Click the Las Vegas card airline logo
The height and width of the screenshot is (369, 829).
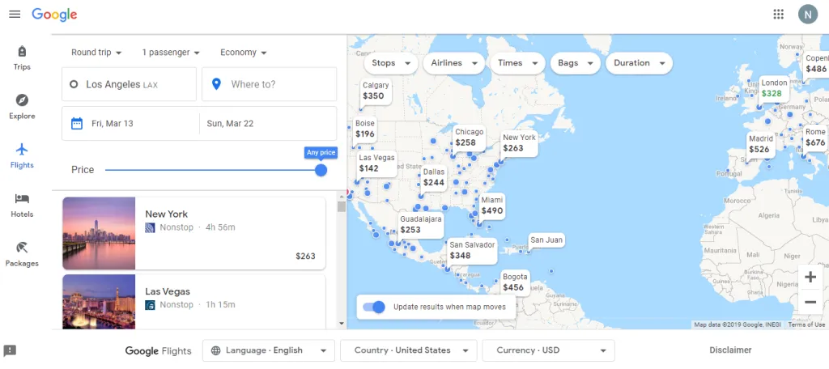pos(150,304)
